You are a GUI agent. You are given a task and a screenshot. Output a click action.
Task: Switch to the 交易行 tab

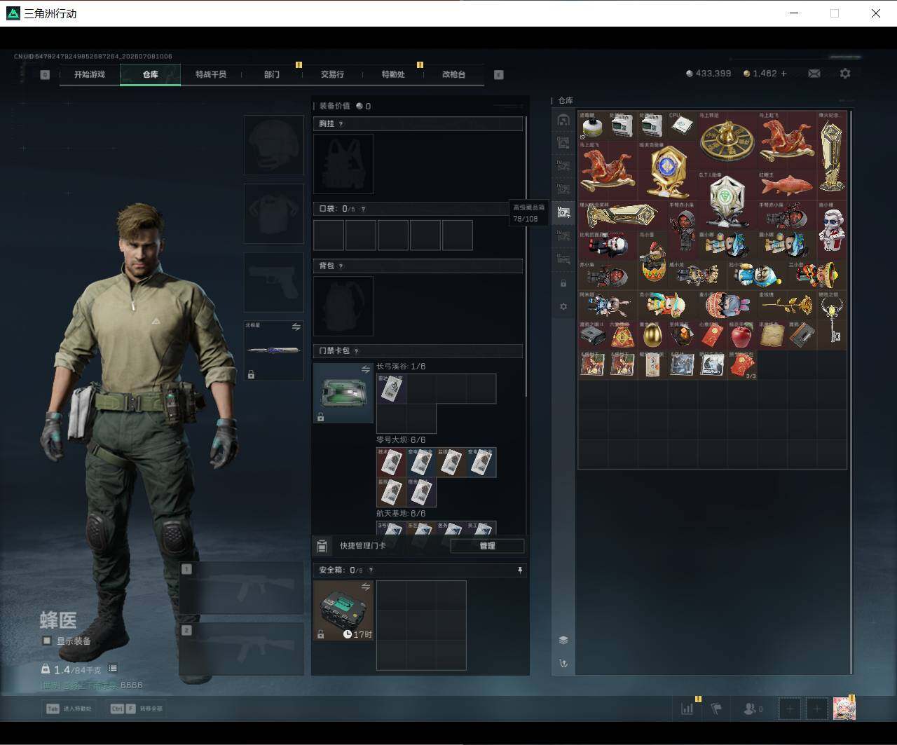(x=332, y=74)
